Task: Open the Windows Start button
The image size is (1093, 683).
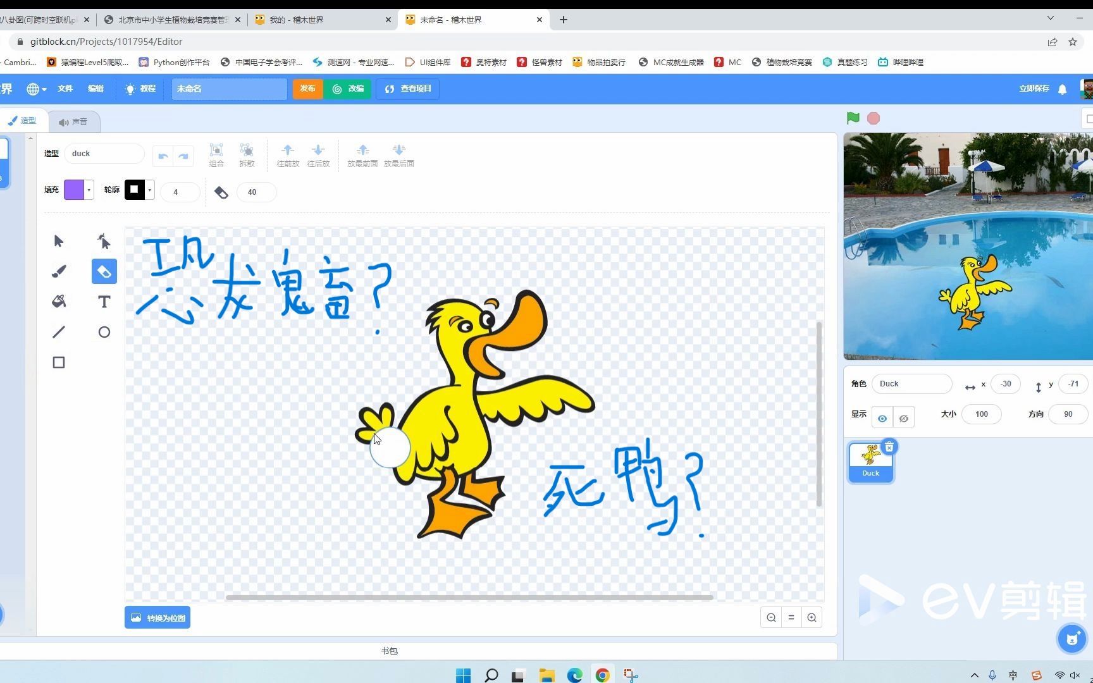Action: point(464,675)
